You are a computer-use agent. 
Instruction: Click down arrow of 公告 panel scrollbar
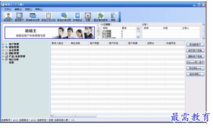(204, 38)
